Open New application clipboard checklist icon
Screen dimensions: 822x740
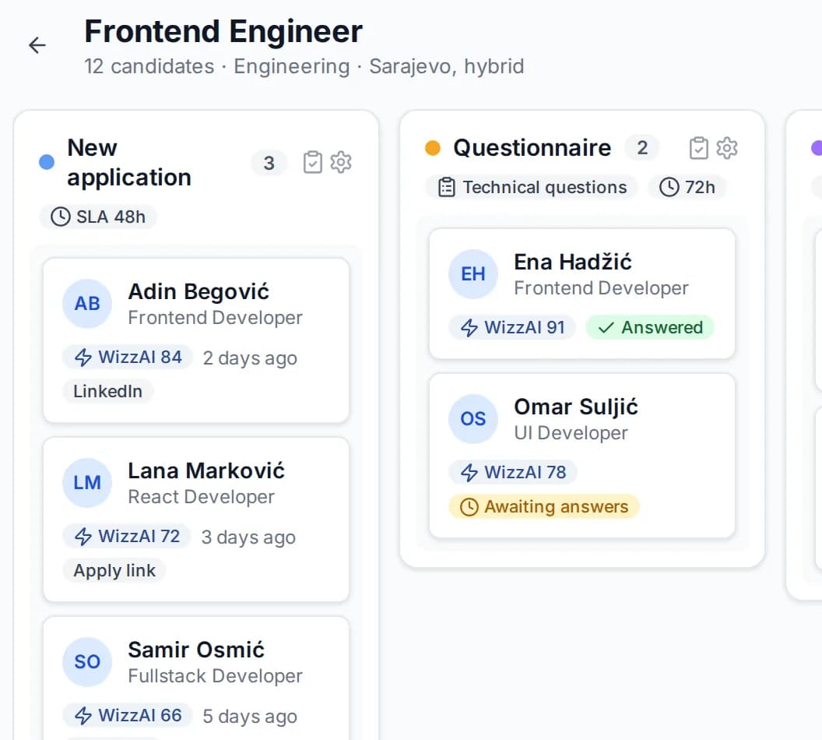point(313,163)
